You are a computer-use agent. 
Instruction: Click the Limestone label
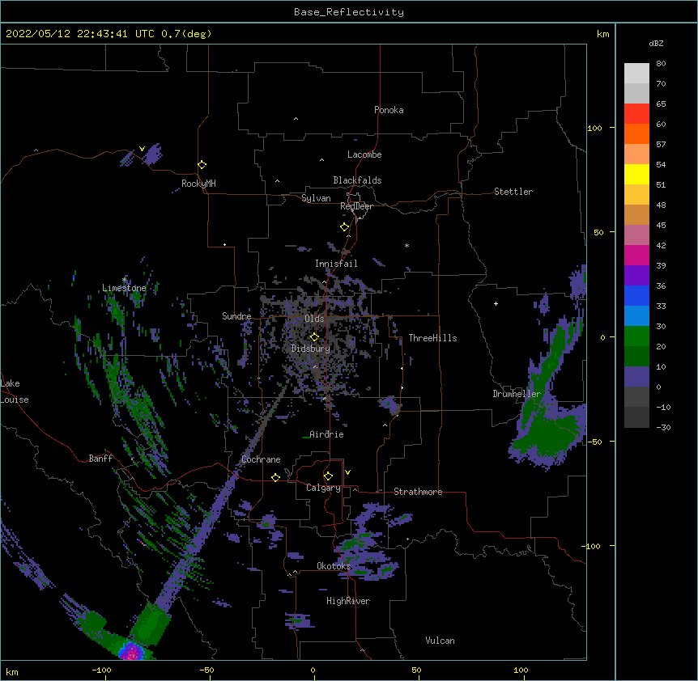coord(124,288)
